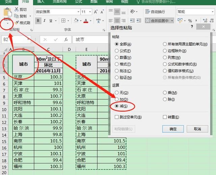Click the increase indent icon
The width and height of the screenshot is (216, 175).
[139, 21]
